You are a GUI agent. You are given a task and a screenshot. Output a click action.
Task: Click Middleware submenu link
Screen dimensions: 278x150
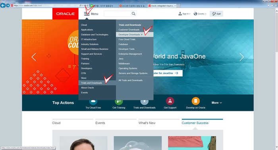pyautogui.click(x=124, y=63)
